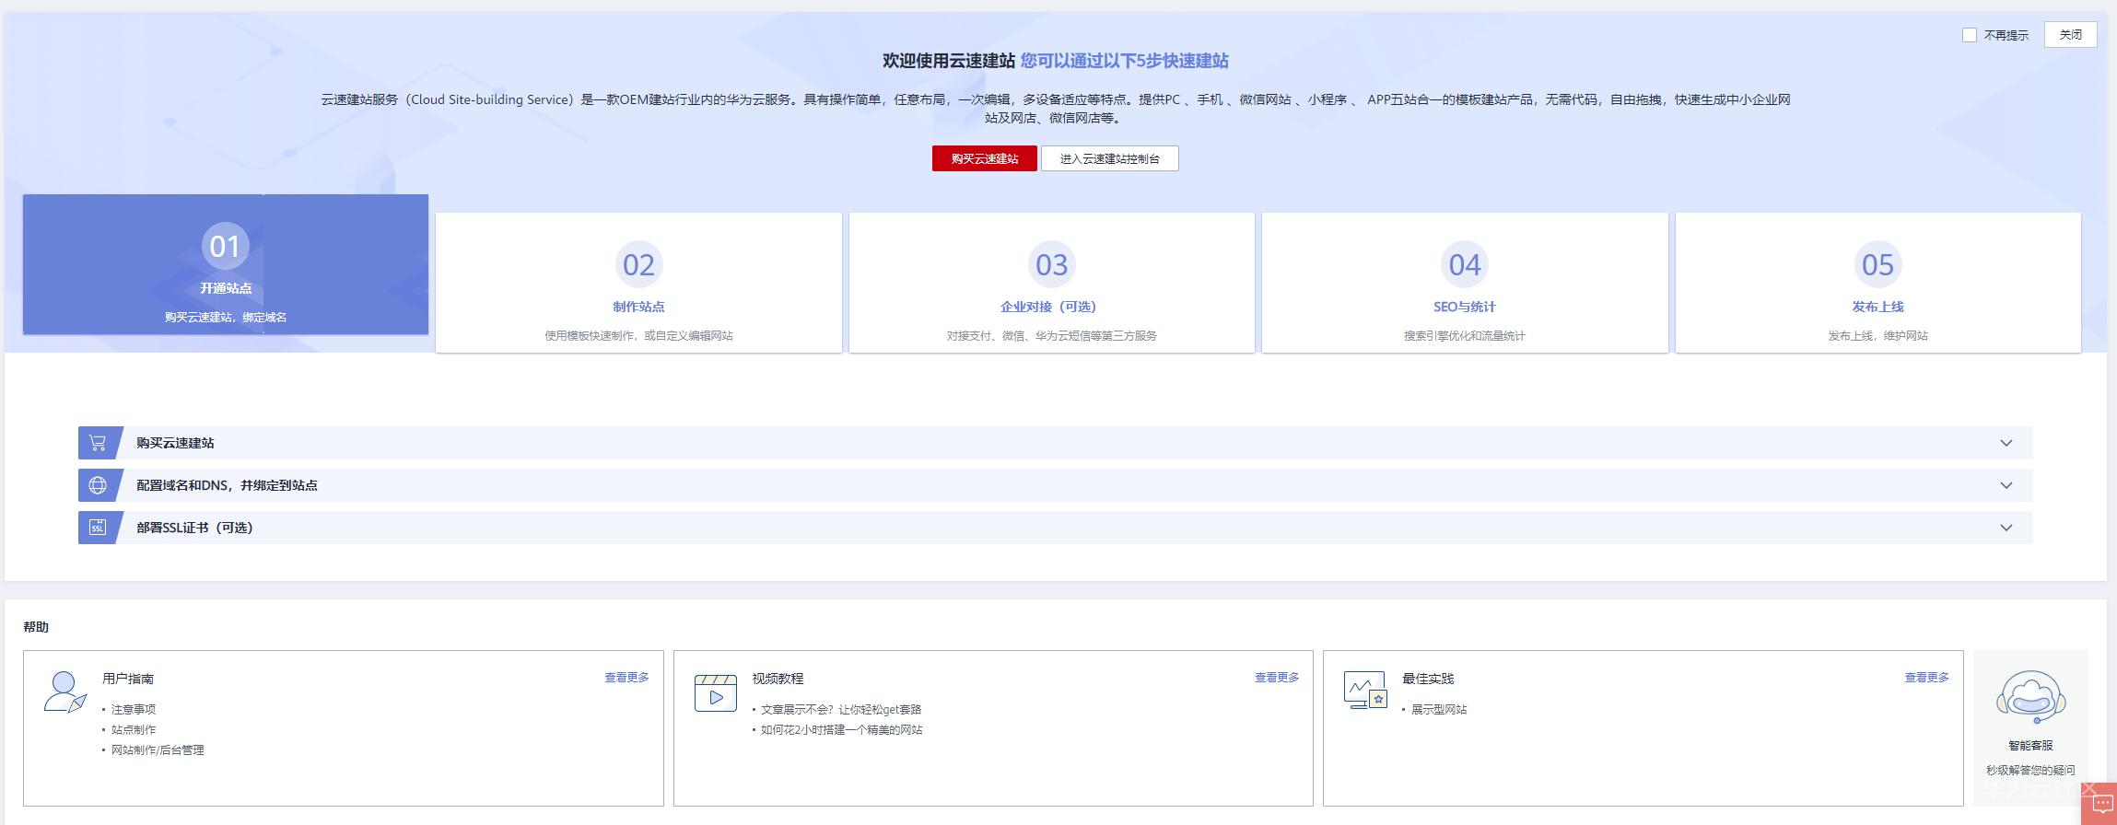
Task: Open 查看更多 in 视频教程 card
Action: click(1277, 678)
